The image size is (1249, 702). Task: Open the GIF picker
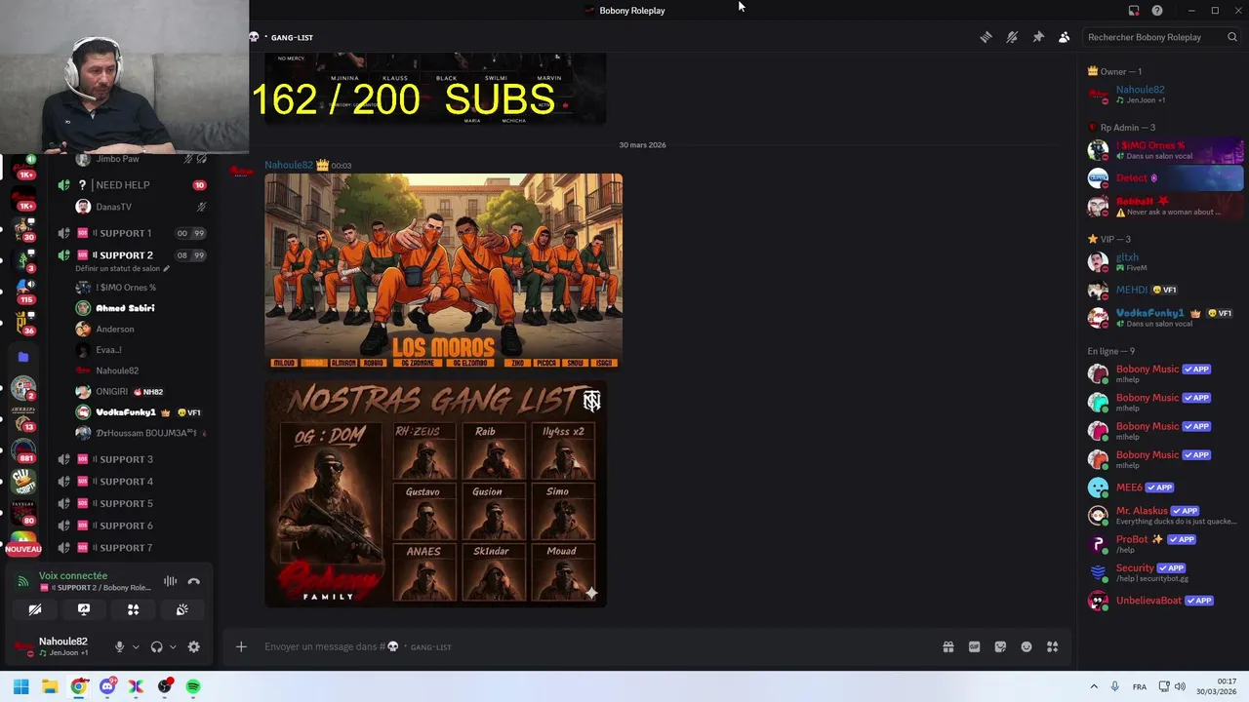(974, 646)
